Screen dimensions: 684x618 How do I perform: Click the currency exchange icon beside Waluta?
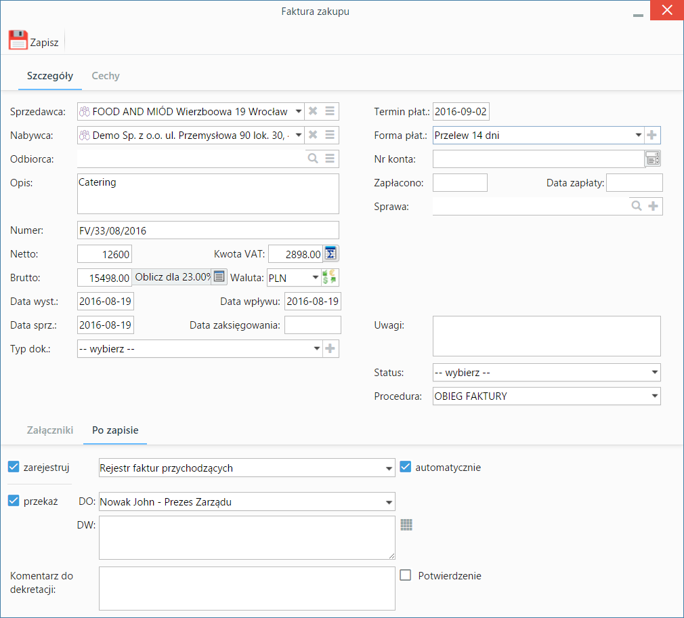(x=329, y=277)
